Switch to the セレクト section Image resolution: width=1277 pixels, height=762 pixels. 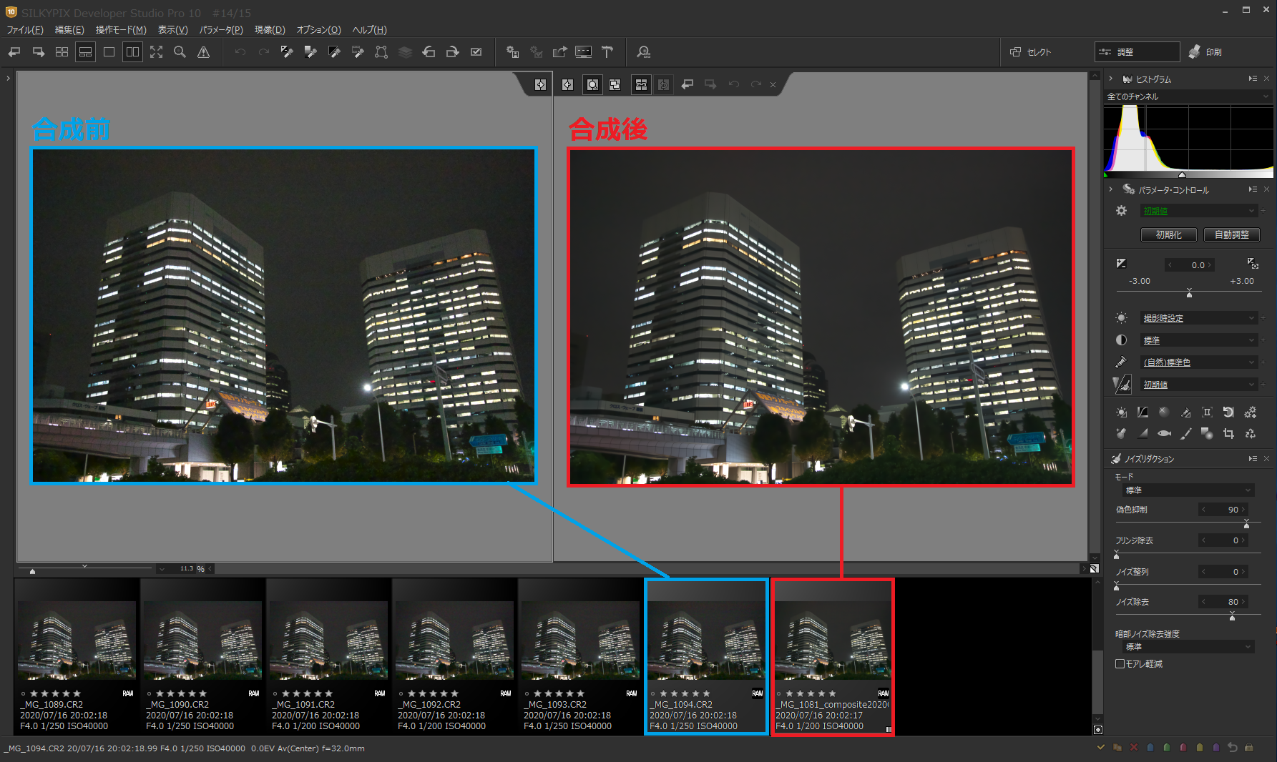coord(1031,52)
